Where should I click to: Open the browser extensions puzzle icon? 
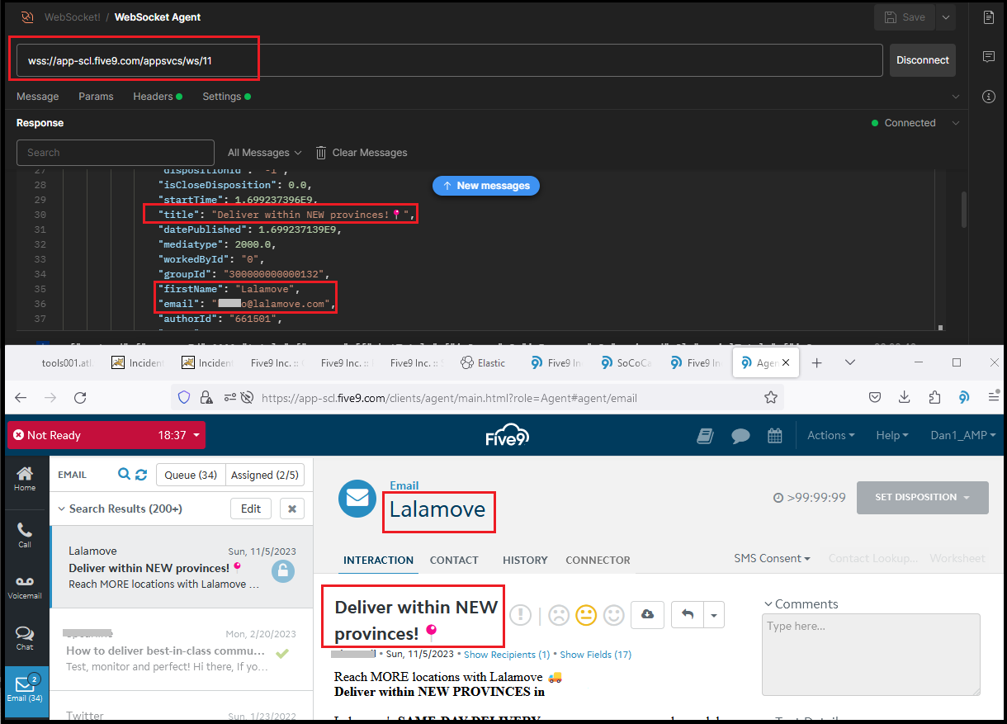pyautogui.click(x=934, y=397)
